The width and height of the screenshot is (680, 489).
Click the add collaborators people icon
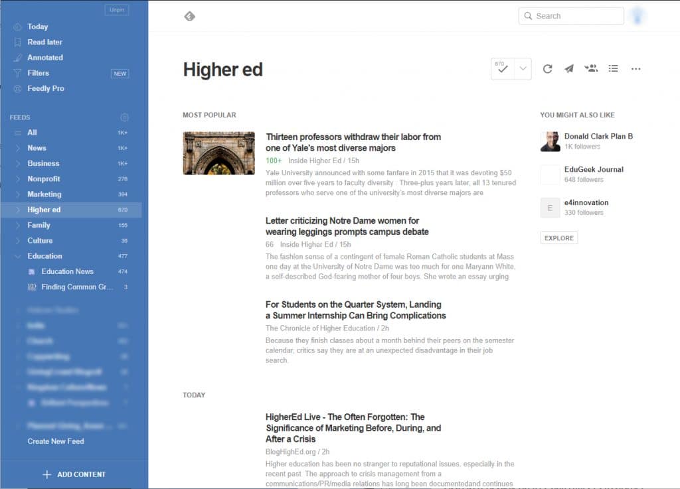591,68
